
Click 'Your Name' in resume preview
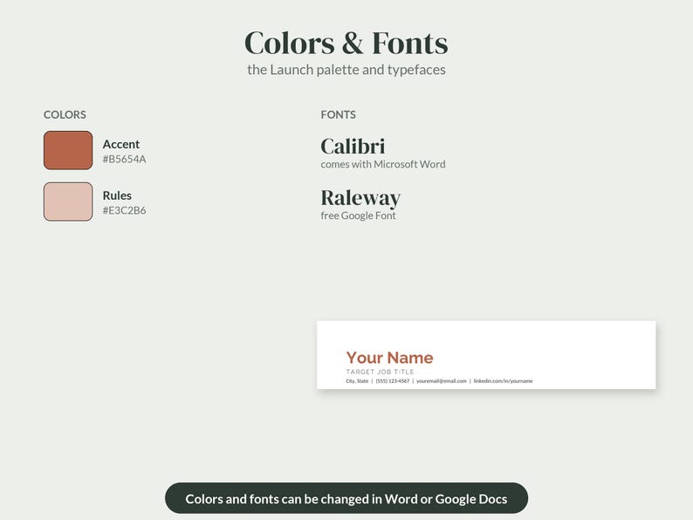click(390, 358)
